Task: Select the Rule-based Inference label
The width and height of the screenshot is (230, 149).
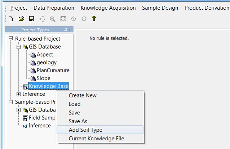Action: coord(34,94)
